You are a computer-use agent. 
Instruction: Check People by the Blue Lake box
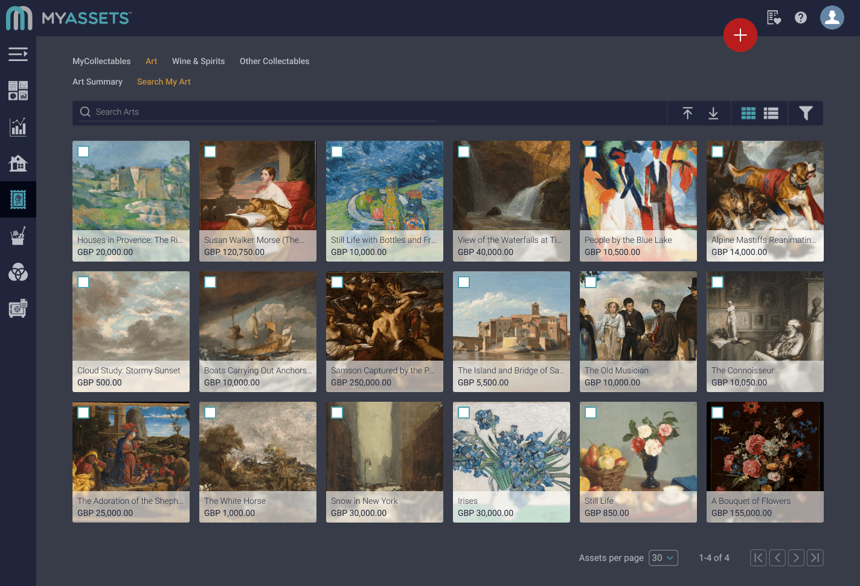tap(591, 152)
